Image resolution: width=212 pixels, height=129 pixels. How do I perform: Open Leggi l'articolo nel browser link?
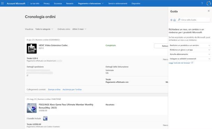coord(179,63)
